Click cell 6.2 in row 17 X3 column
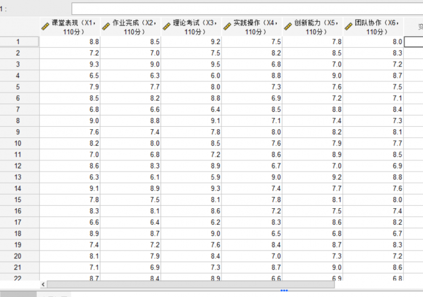 (x=191, y=222)
